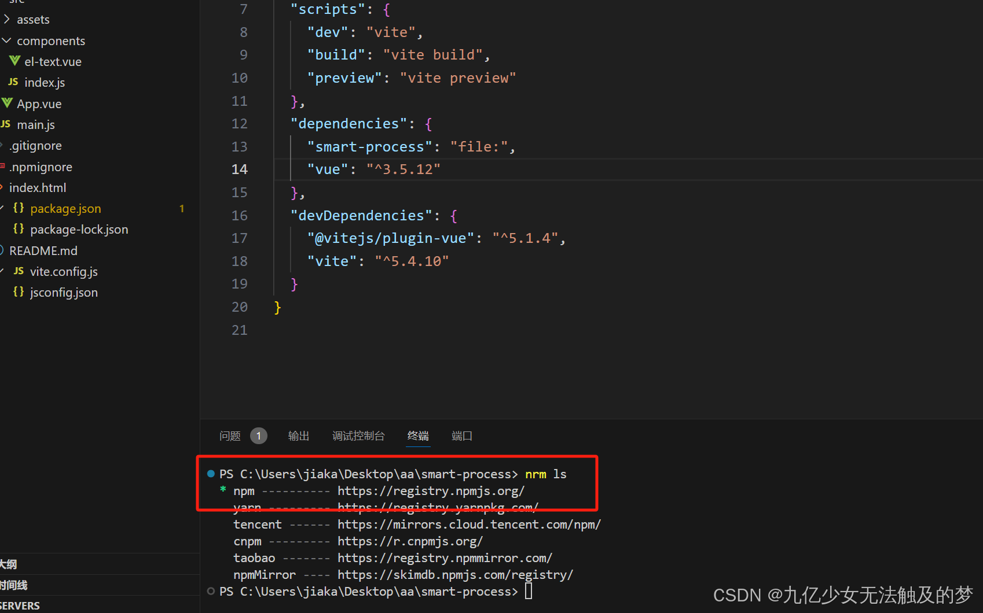The height and width of the screenshot is (613, 983).
Task: Click the "dev" key in the editor
Action: click(x=328, y=32)
